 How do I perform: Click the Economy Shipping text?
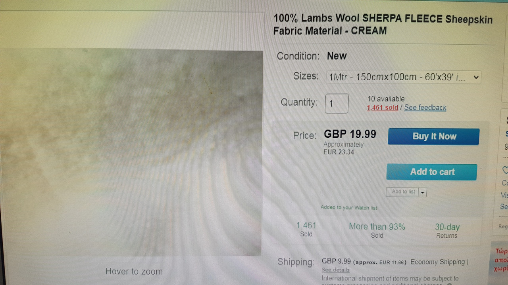(x=437, y=262)
